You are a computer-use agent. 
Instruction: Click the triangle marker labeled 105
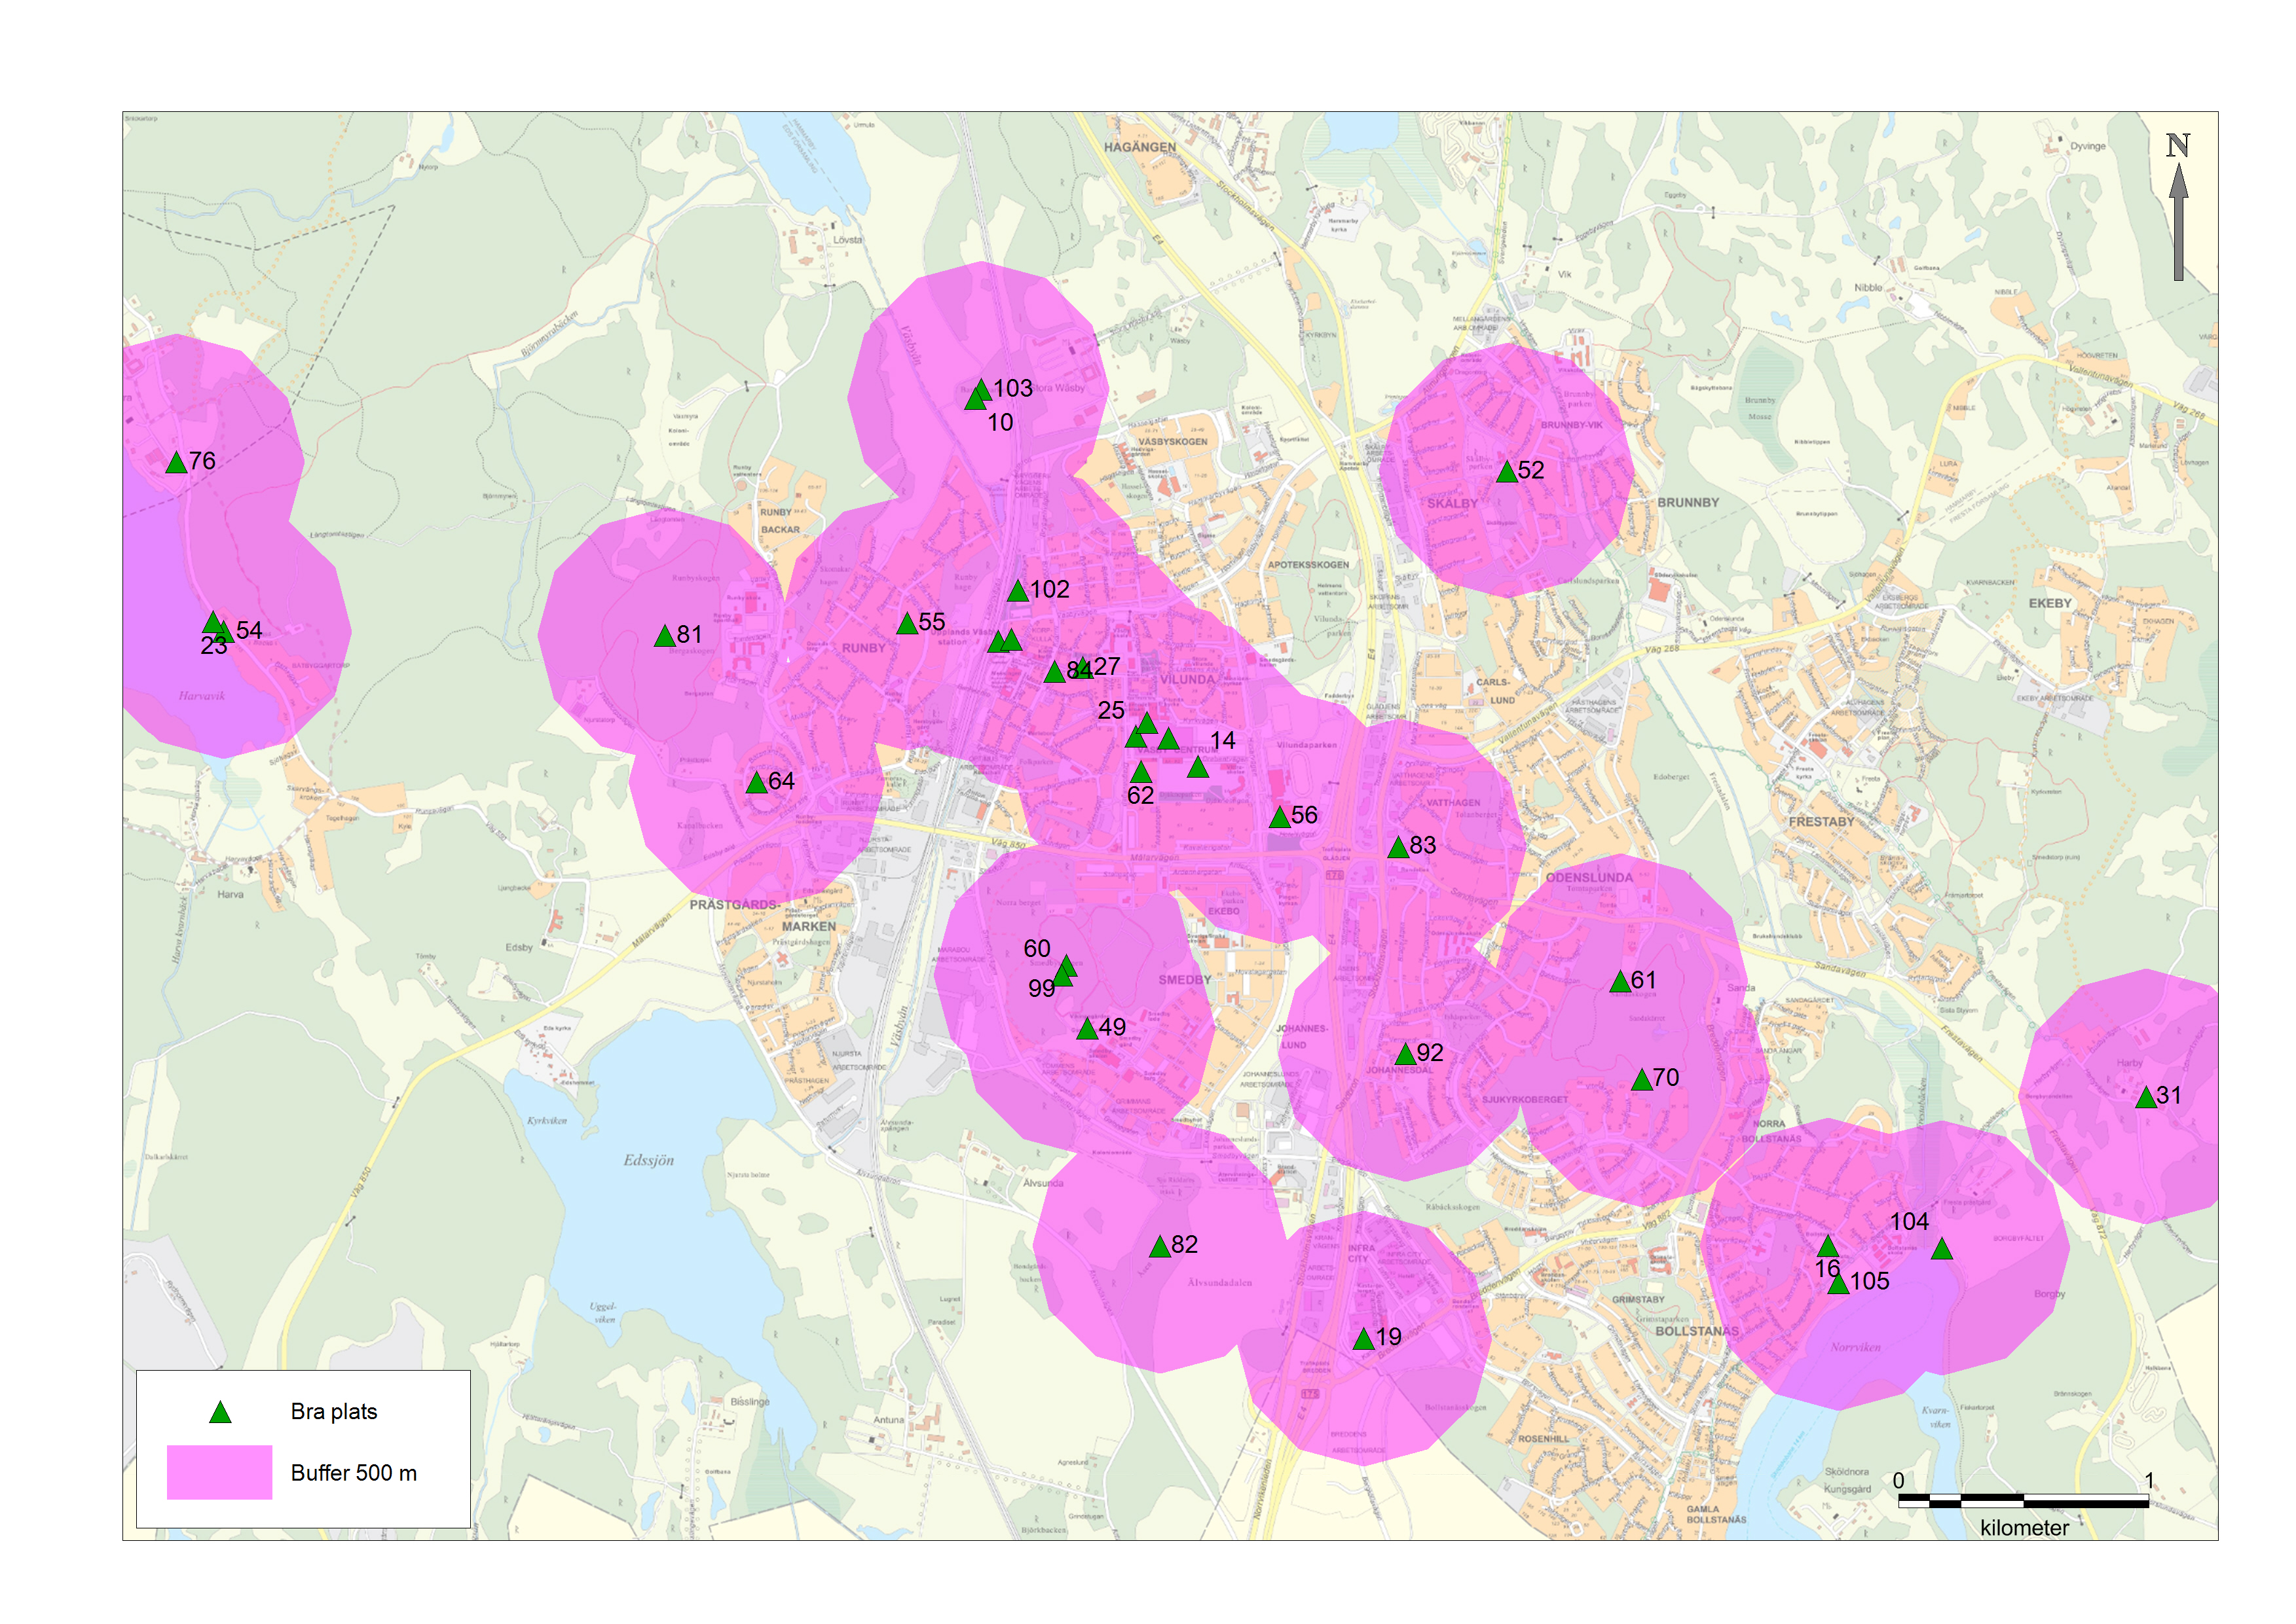pyautogui.click(x=1839, y=1283)
